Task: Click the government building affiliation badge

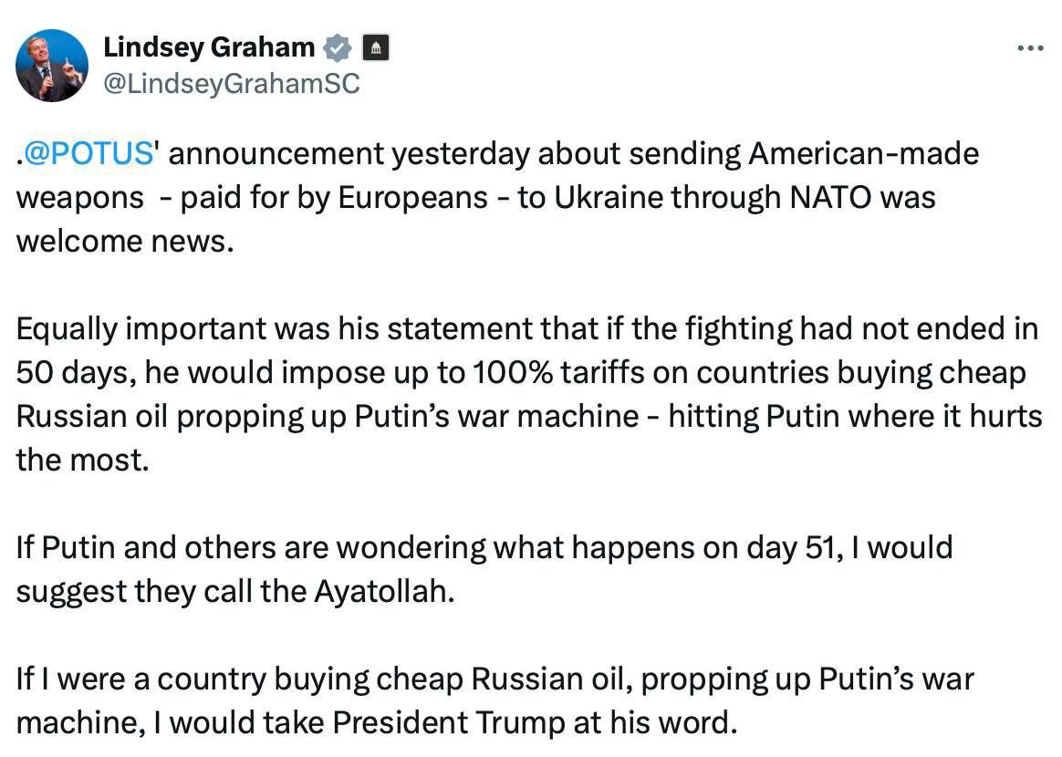Action: [x=376, y=47]
